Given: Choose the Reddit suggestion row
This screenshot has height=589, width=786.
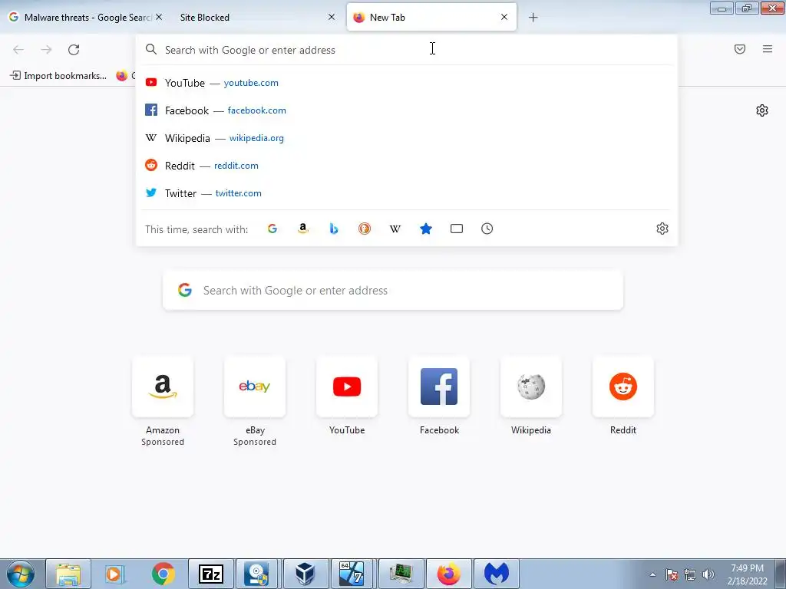Looking at the screenshot, I should (x=407, y=166).
